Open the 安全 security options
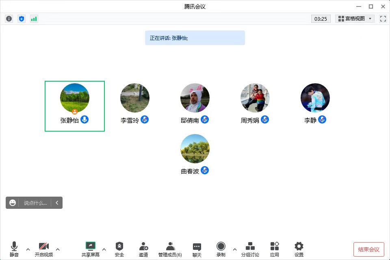 (x=119, y=249)
